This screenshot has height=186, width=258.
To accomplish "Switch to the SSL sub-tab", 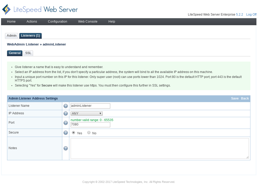I will pos(28,53).
